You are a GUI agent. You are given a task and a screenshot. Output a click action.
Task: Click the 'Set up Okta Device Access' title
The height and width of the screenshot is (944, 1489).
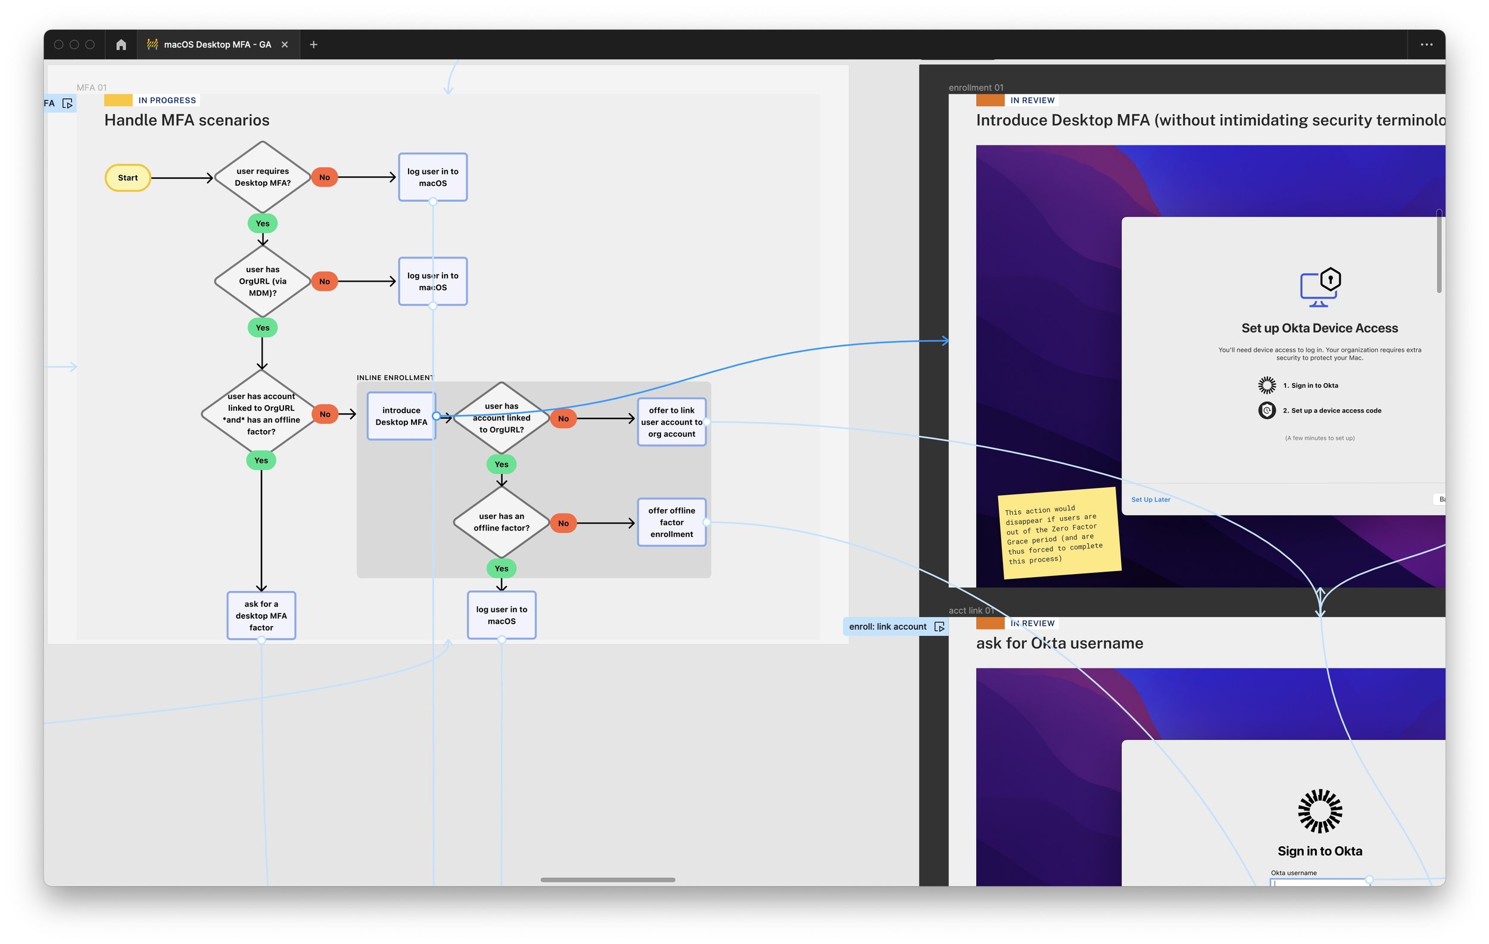coord(1320,328)
